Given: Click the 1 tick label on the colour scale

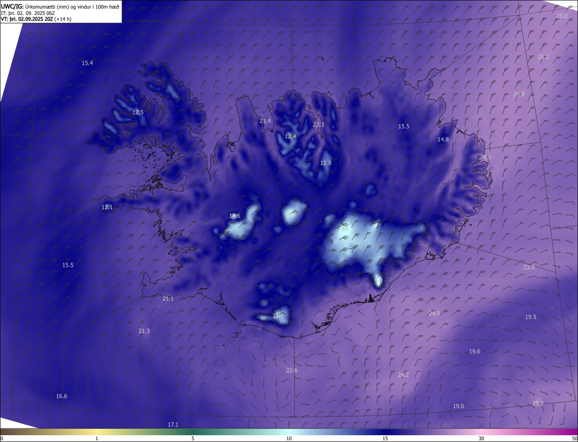Looking at the screenshot, I should [97, 438].
